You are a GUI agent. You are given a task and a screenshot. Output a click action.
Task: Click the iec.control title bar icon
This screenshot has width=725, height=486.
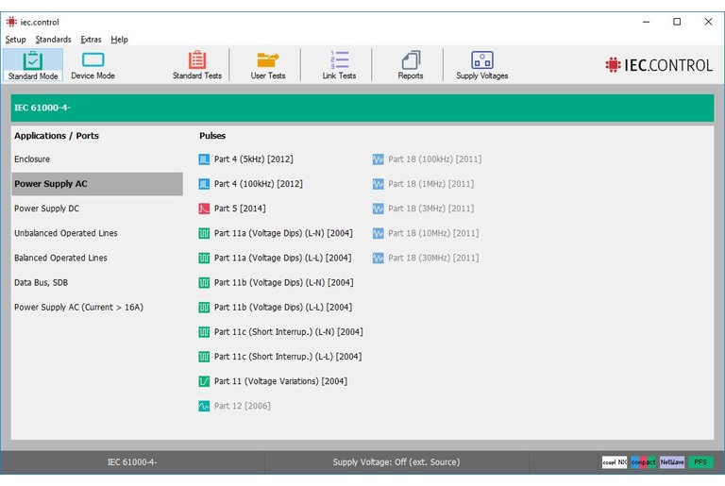(x=11, y=22)
